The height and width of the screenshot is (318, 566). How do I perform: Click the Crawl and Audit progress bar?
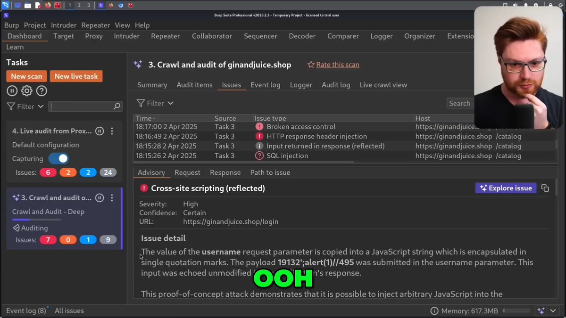36,220
